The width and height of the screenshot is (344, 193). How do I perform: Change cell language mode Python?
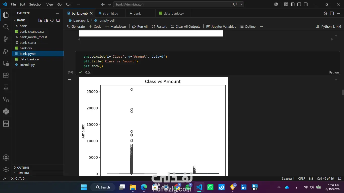[x=334, y=72]
